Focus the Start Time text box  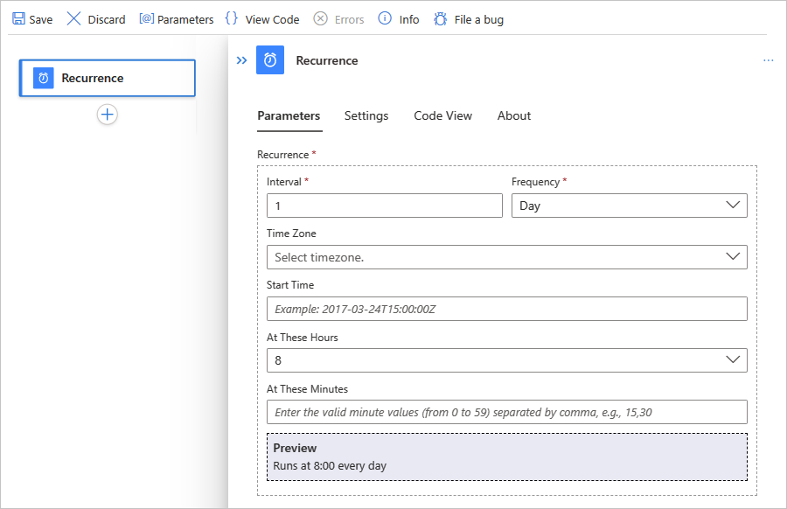(506, 309)
